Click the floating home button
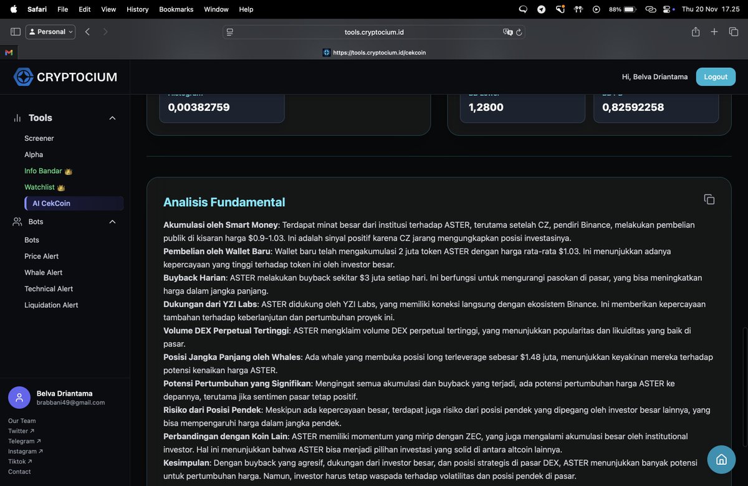 point(721,460)
